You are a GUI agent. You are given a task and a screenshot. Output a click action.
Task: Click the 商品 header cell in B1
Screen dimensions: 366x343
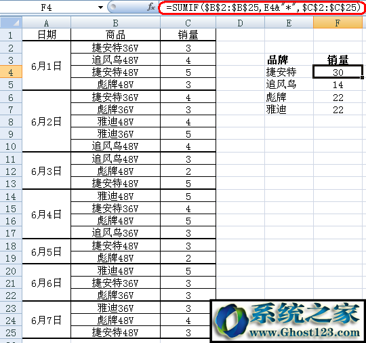tap(115, 35)
